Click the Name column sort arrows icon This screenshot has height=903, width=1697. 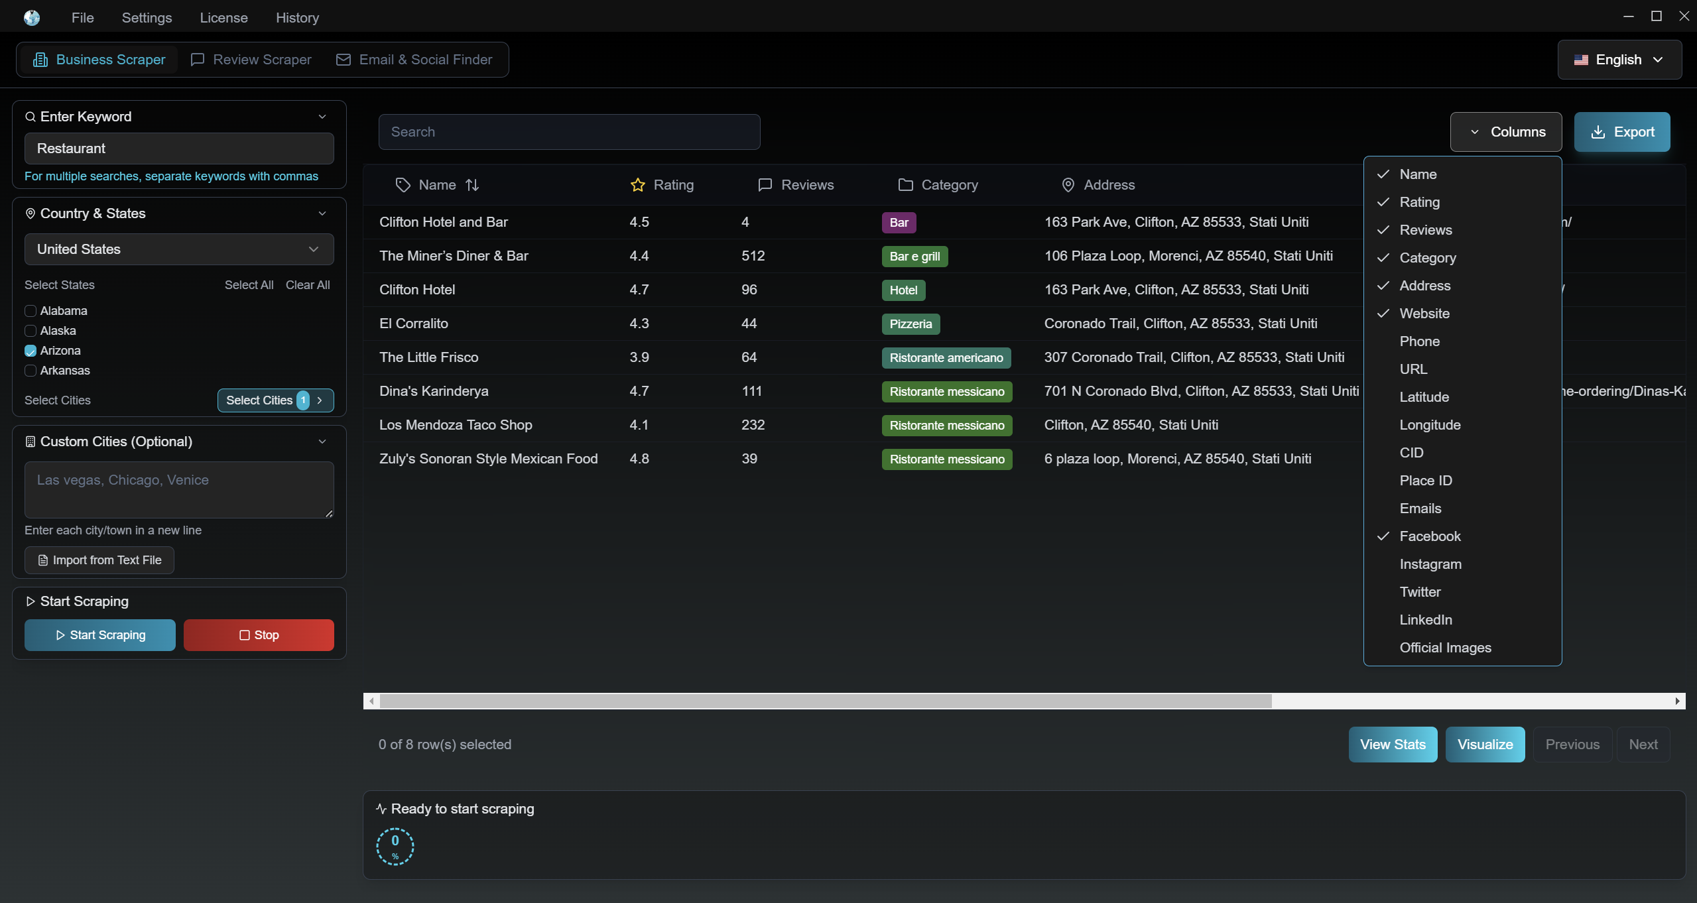pyautogui.click(x=472, y=185)
